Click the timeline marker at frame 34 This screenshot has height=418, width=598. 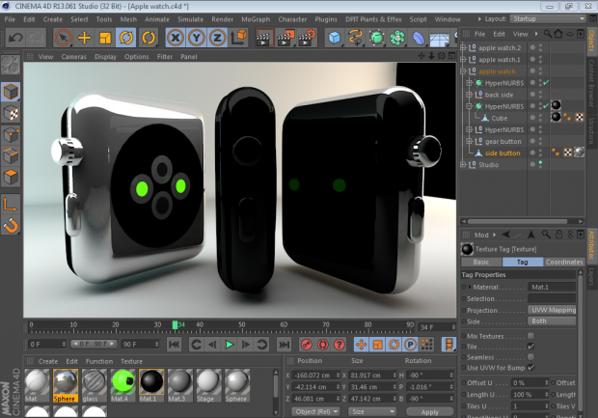point(175,325)
